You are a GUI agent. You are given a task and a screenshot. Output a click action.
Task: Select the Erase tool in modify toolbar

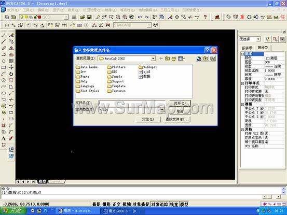click(x=11, y=35)
